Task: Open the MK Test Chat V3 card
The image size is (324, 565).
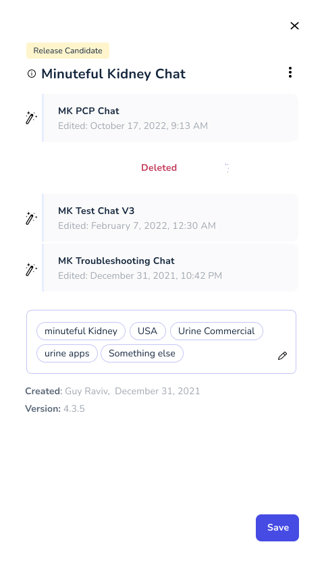Action: [170, 217]
